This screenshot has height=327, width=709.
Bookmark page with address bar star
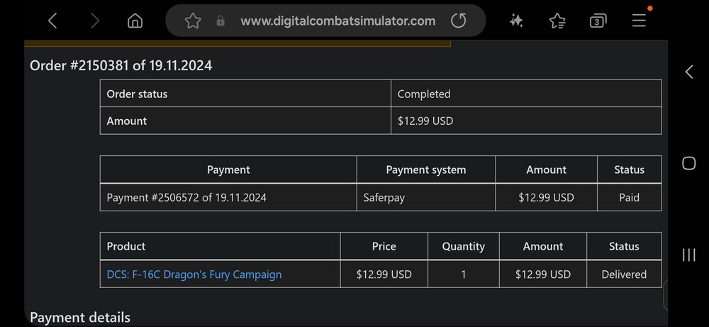193,21
